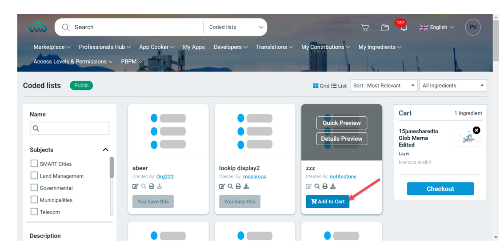Check the Land Management subject

pos(34,176)
